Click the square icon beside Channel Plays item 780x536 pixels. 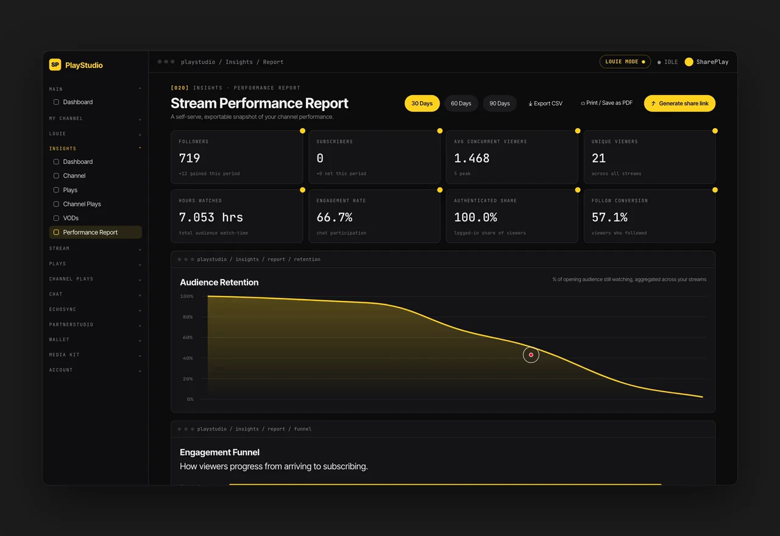(56, 204)
